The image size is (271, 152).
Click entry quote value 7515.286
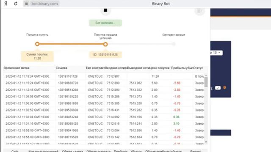point(113,97)
